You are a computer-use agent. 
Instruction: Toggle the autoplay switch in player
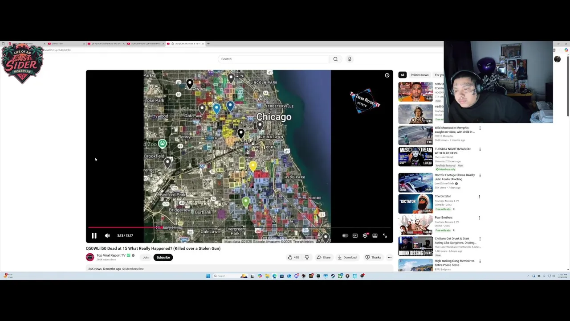coord(345,235)
